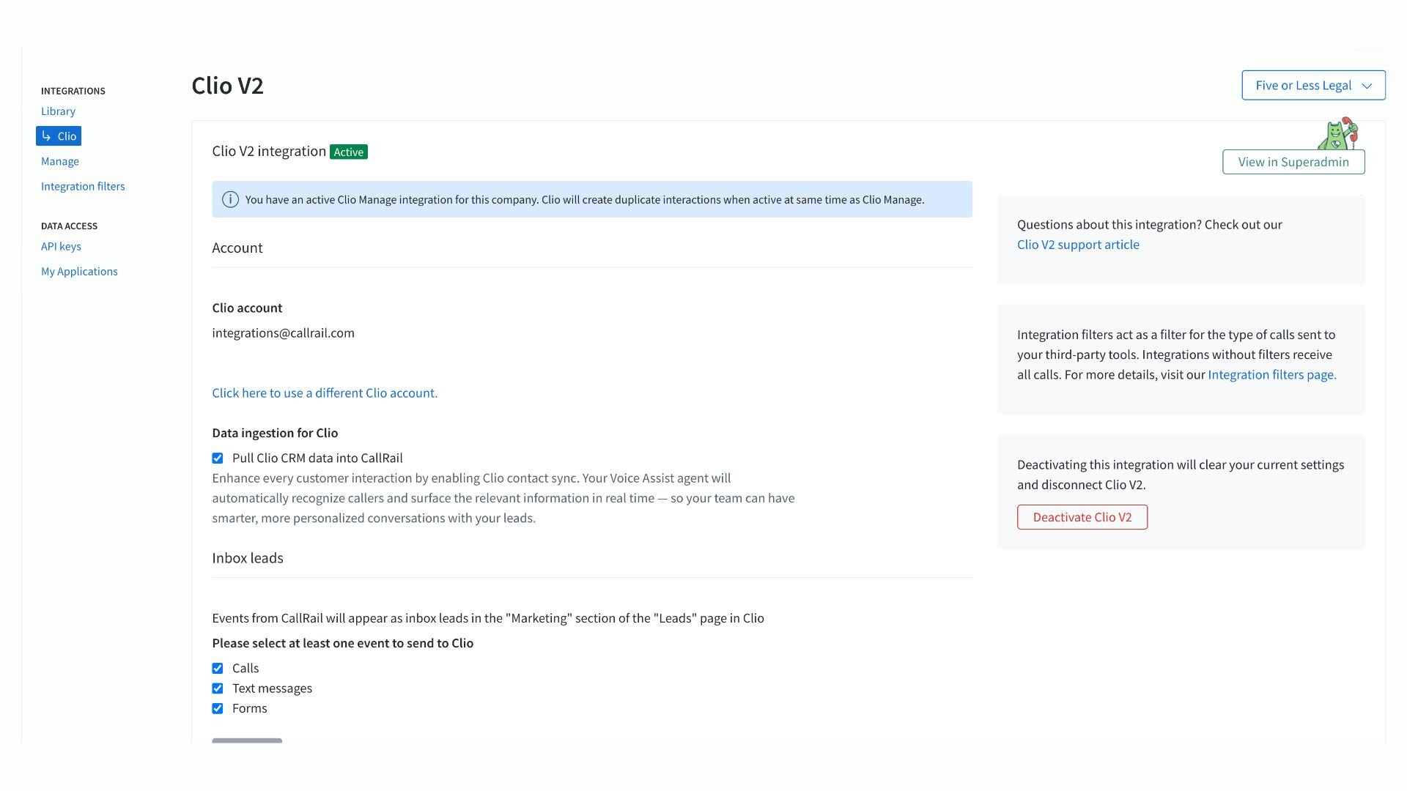
Task: Toggle the Forms event checkbox
Action: click(218, 709)
